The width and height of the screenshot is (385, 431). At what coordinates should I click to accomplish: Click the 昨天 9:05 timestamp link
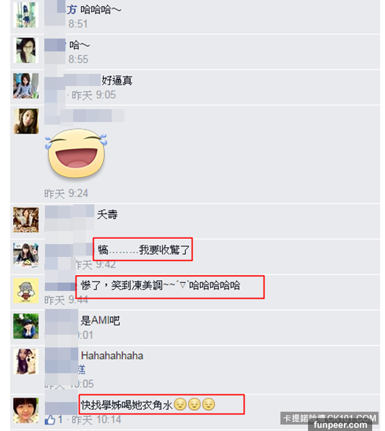click(94, 95)
